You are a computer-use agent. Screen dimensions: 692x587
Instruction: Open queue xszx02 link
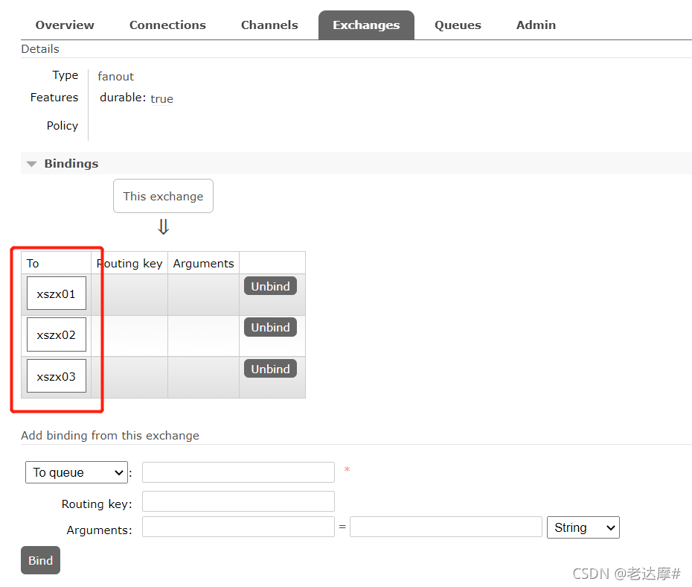(57, 334)
